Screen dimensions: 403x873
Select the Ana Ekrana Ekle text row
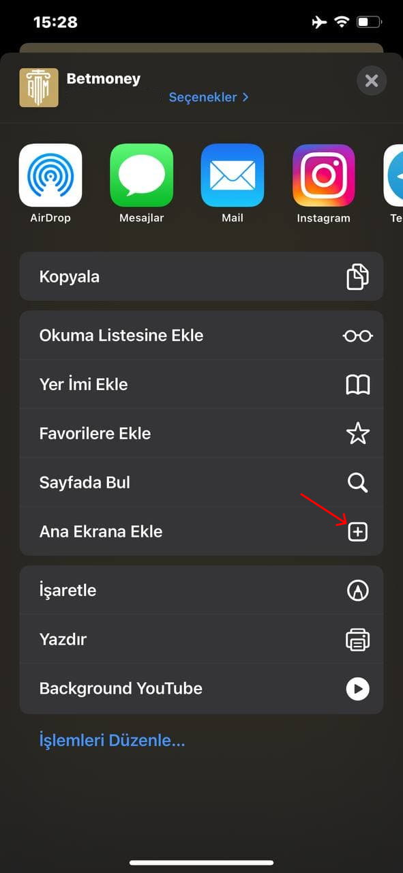point(201,532)
